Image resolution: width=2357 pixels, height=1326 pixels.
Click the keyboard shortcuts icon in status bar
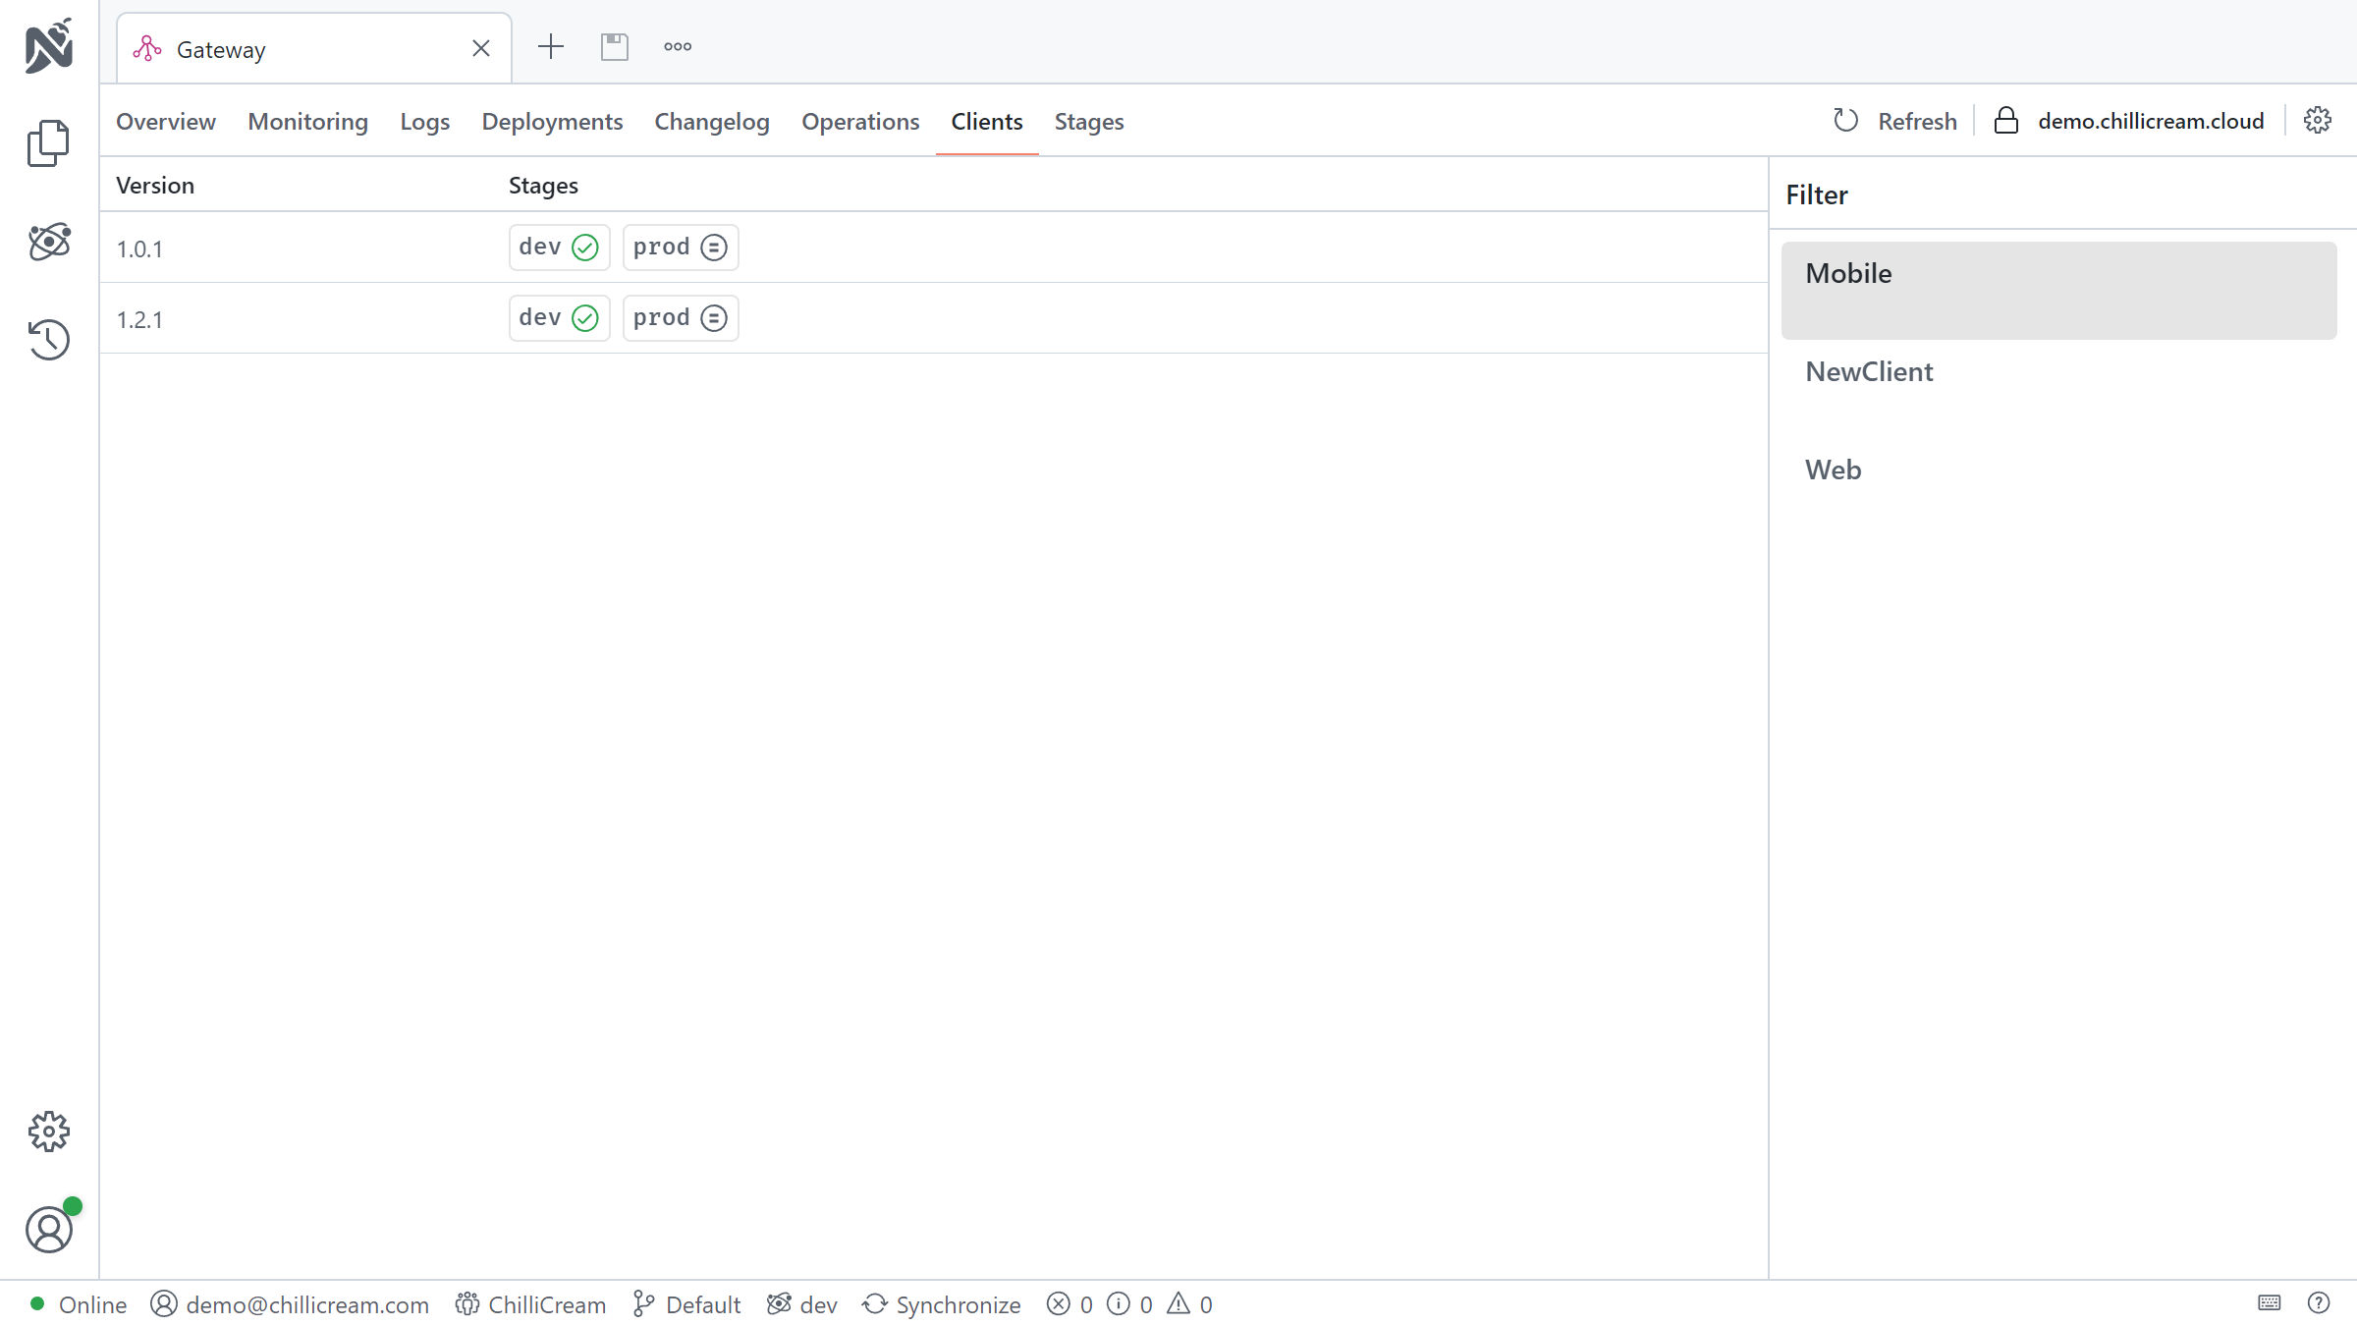pyautogui.click(x=2270, y=1303)
